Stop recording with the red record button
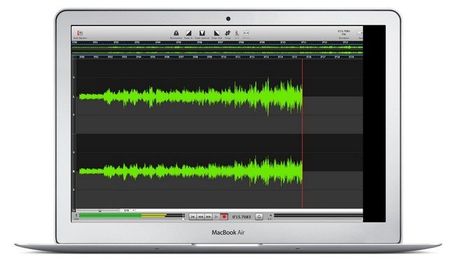Image resolution: width=456 pixels, height=261 pixels. pos(224,217)
